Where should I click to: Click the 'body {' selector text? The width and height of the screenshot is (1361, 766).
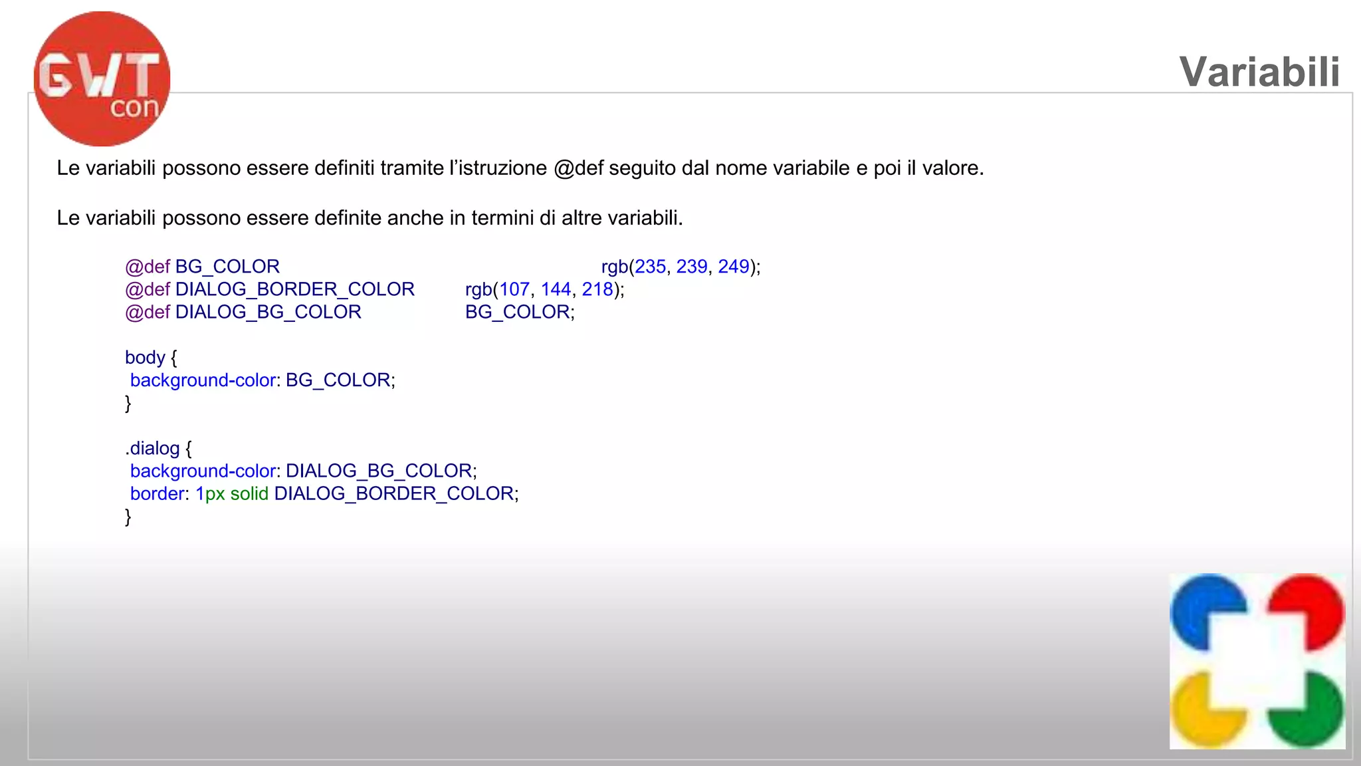[151, 358]
